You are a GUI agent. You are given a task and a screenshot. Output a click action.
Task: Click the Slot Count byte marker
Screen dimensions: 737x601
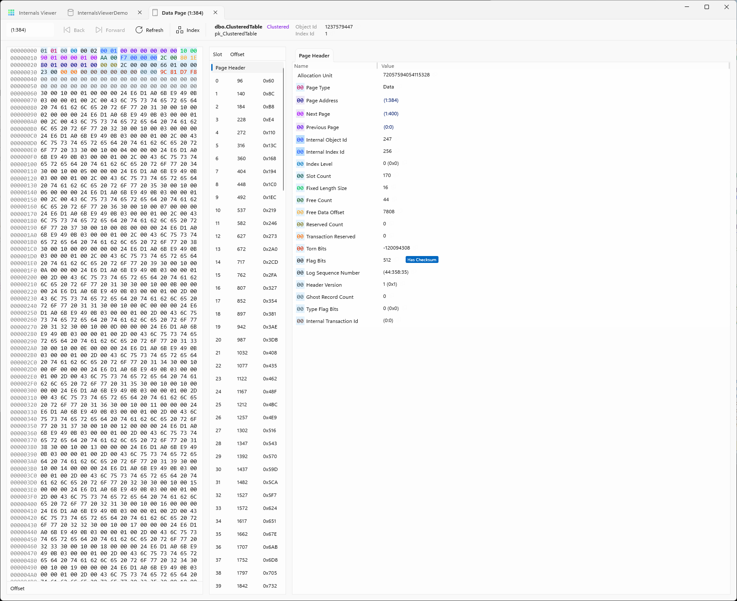tap(300, 176)
